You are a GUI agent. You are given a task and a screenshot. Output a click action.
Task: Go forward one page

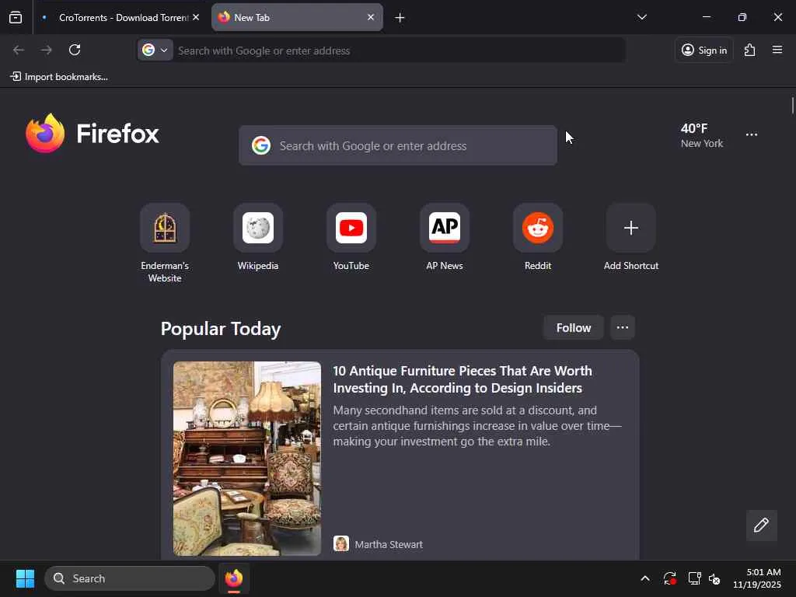47,50
